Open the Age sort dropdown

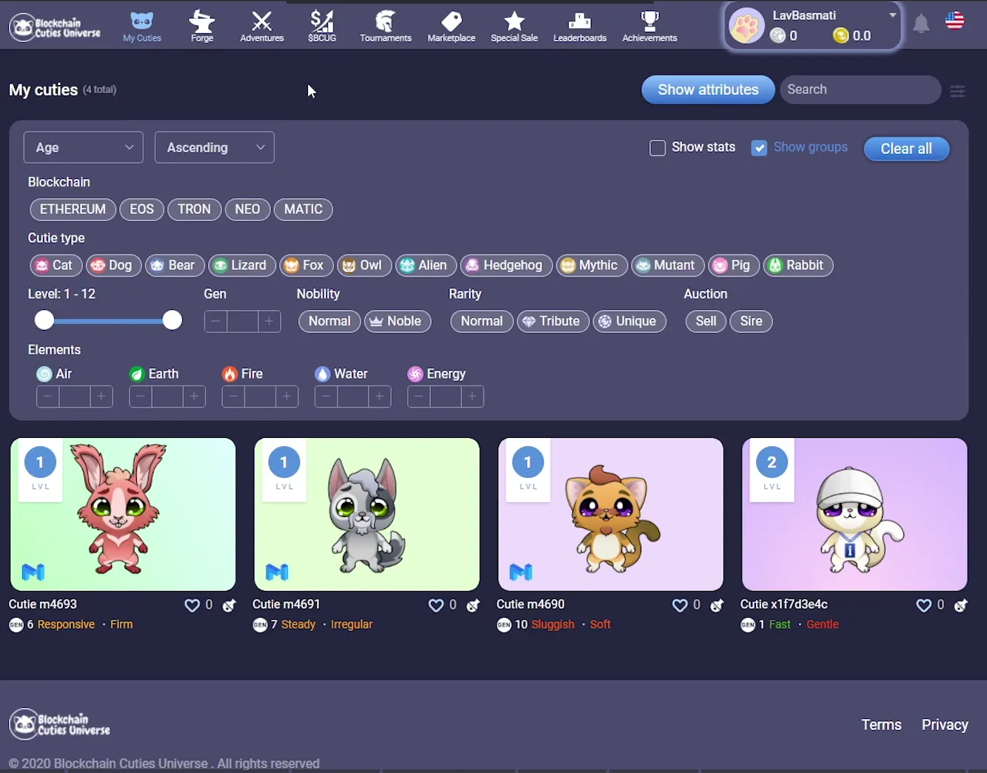tap(84, 147)
